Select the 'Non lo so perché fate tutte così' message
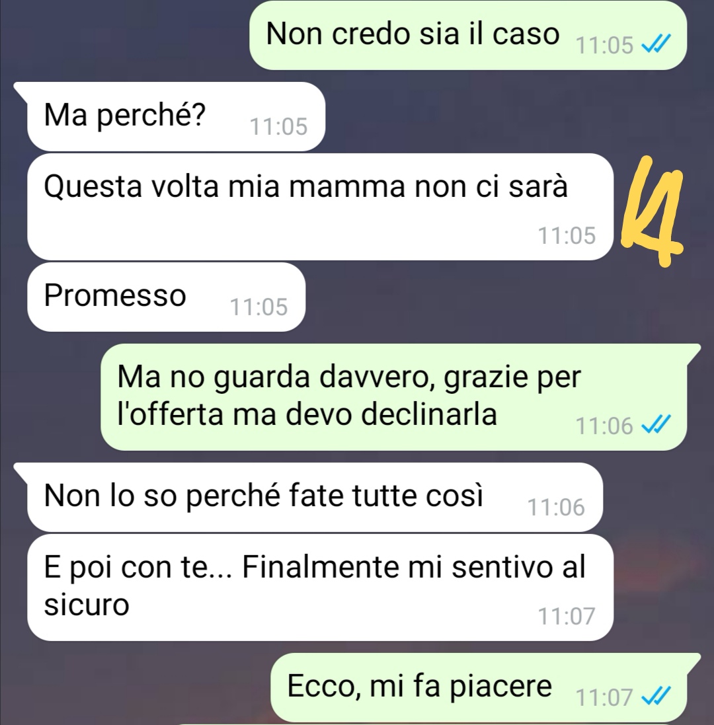The height and width of the screenshot is (725, 714). point(315,498)
